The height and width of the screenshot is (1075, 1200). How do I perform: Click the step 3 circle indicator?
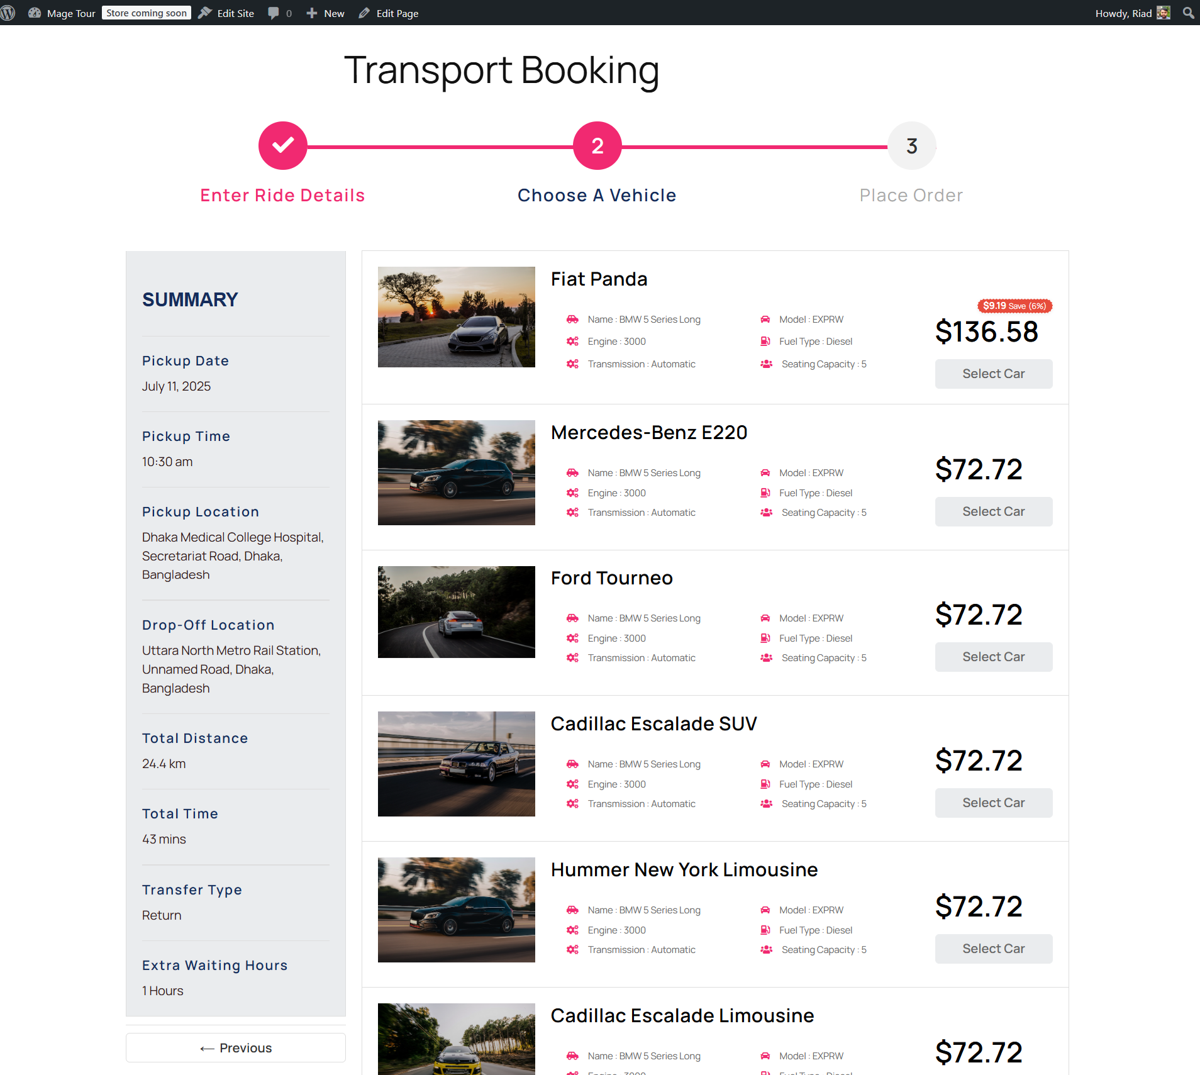click(x=912, y=145)
